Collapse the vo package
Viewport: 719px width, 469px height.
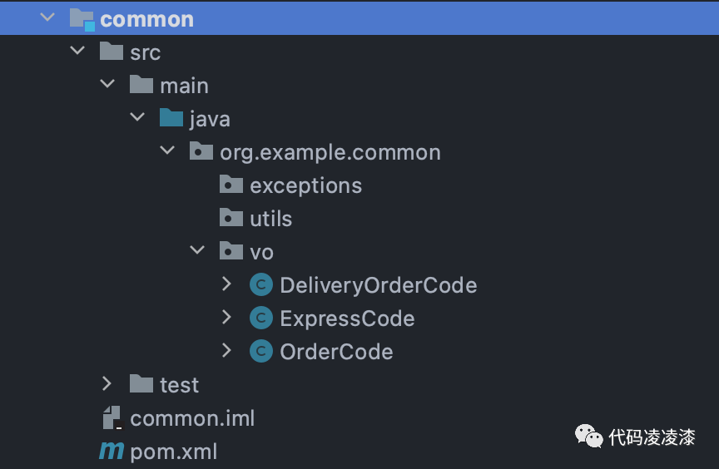click(197, 251)
